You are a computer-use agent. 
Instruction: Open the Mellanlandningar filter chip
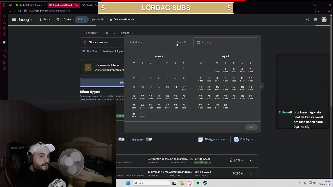pos(113,51)
